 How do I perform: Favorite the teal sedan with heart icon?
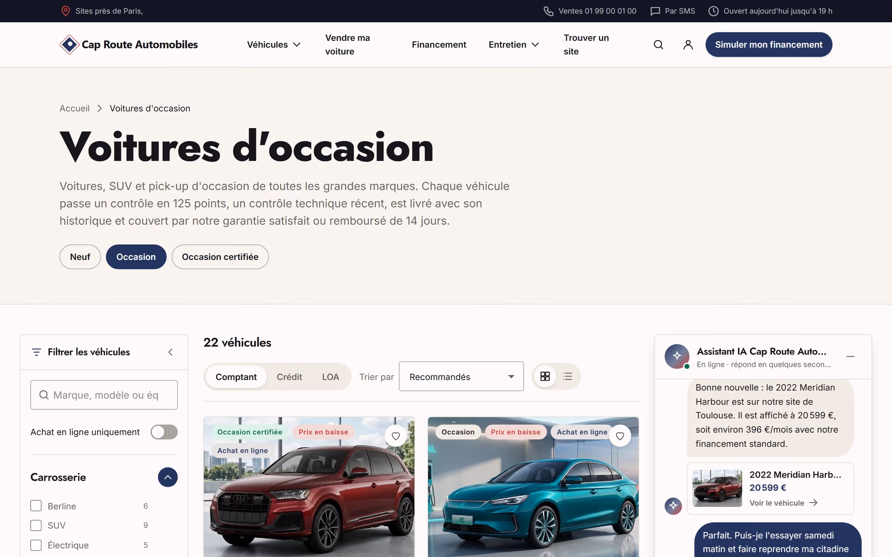620,436
